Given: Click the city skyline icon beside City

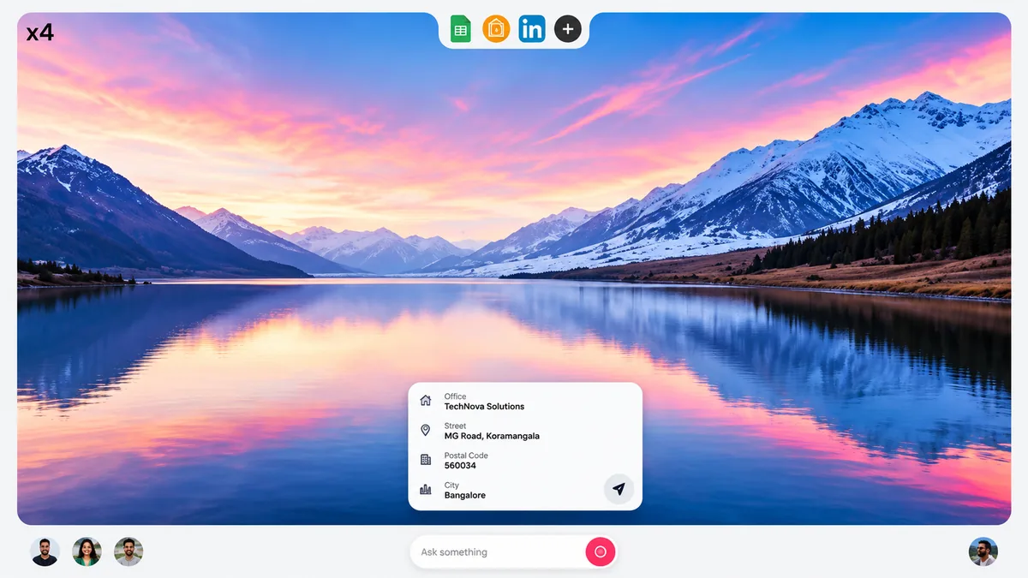Looking at the screenshot, I should tap(426, 490).
